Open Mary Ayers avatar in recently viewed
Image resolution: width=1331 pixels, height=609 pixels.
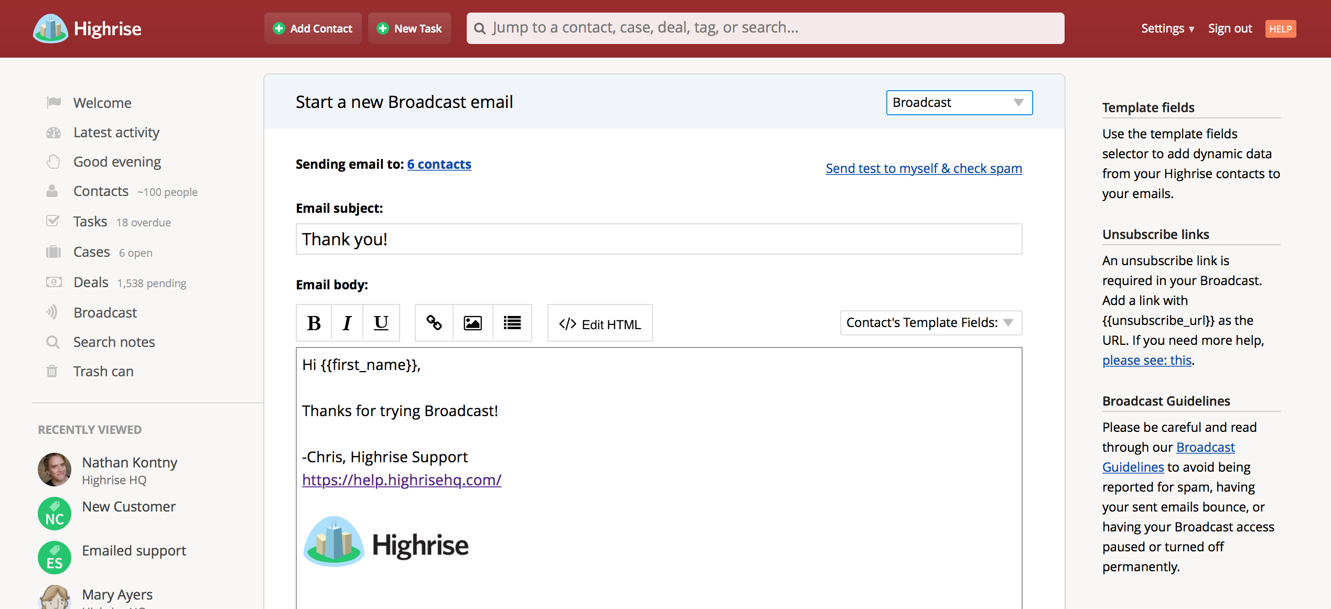click(x=55, y=597)
